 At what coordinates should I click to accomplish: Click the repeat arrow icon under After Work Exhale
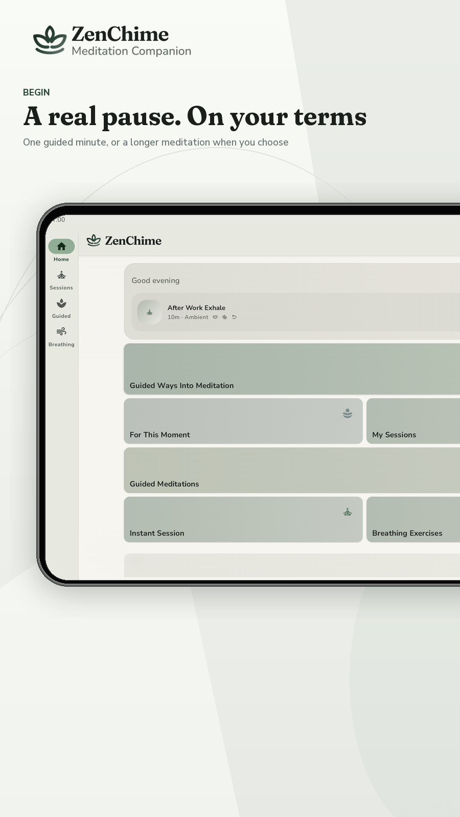(234, 317)
